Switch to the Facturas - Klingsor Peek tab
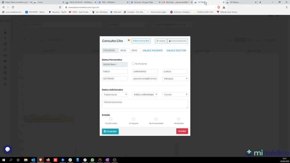 [x=145, y=2]
